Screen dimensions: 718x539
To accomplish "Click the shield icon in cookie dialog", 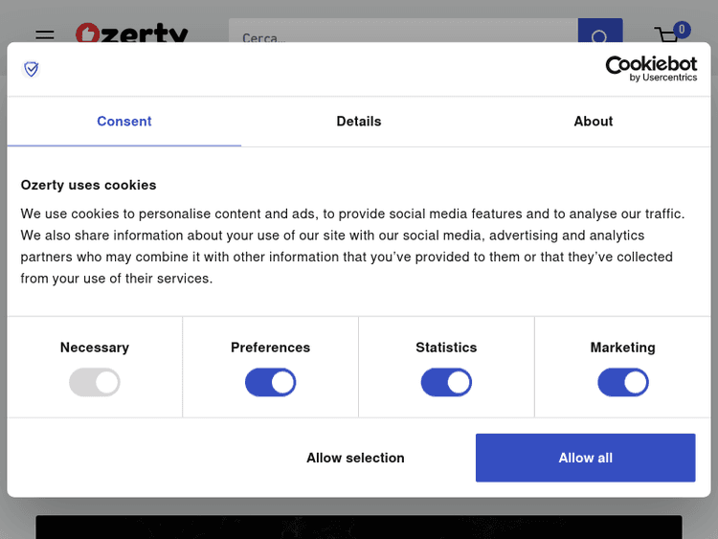I will pyautogui.click(x=32, y=69).
